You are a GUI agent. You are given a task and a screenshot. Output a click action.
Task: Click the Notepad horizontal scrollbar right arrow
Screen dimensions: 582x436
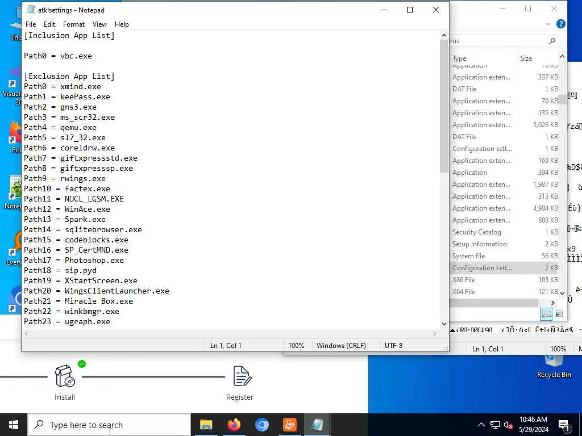(x=435, y=334)
